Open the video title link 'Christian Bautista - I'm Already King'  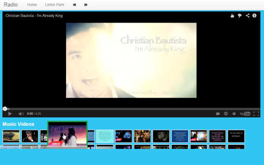pos(34,16)
